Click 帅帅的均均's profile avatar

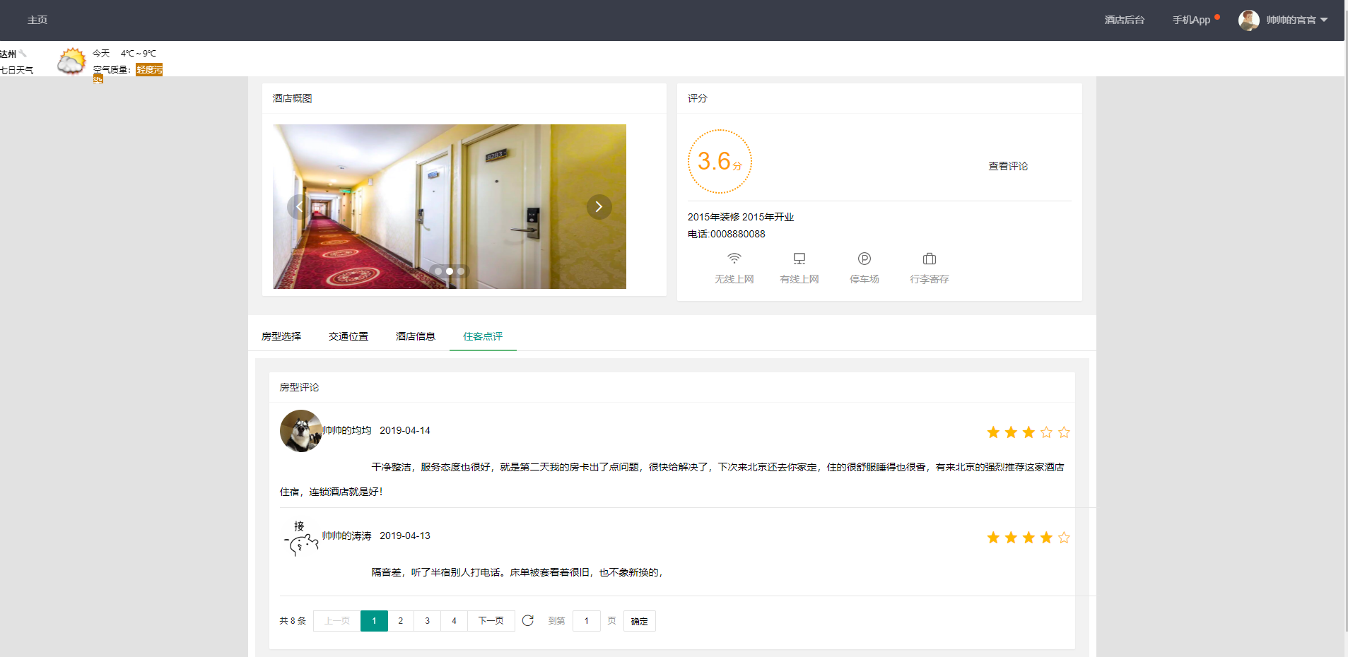click(x=300, y=430)
